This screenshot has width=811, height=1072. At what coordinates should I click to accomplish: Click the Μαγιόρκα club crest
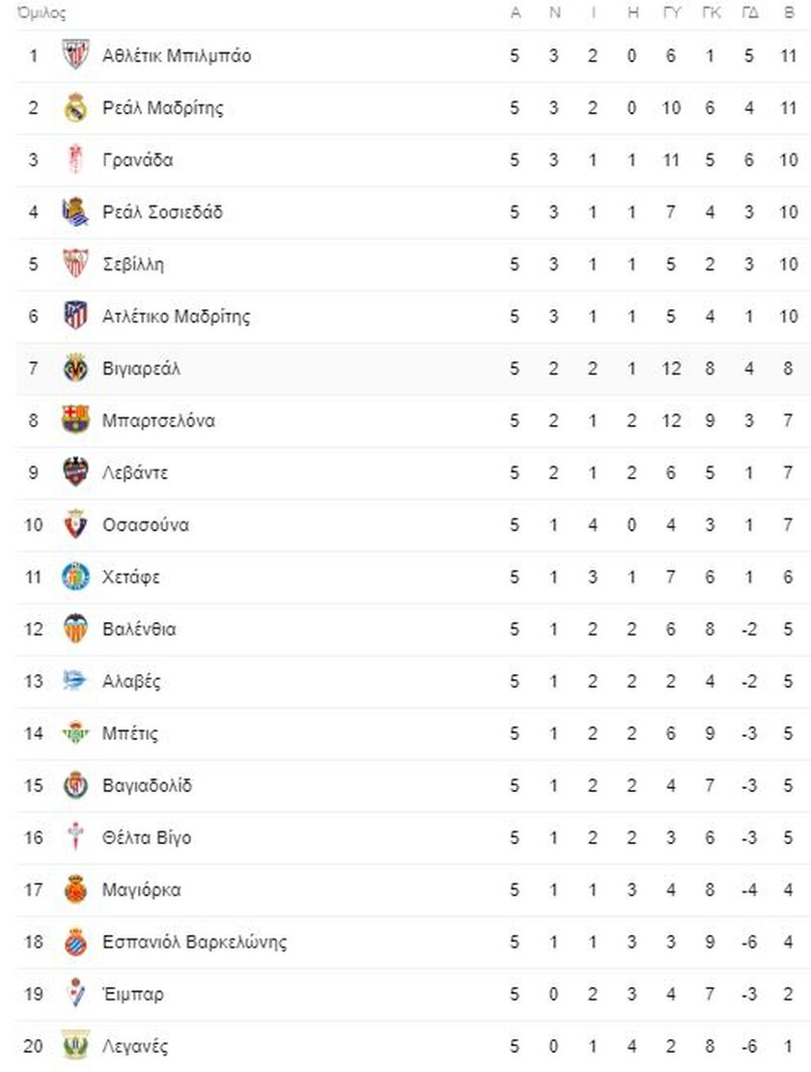click(x=75, y=889)
